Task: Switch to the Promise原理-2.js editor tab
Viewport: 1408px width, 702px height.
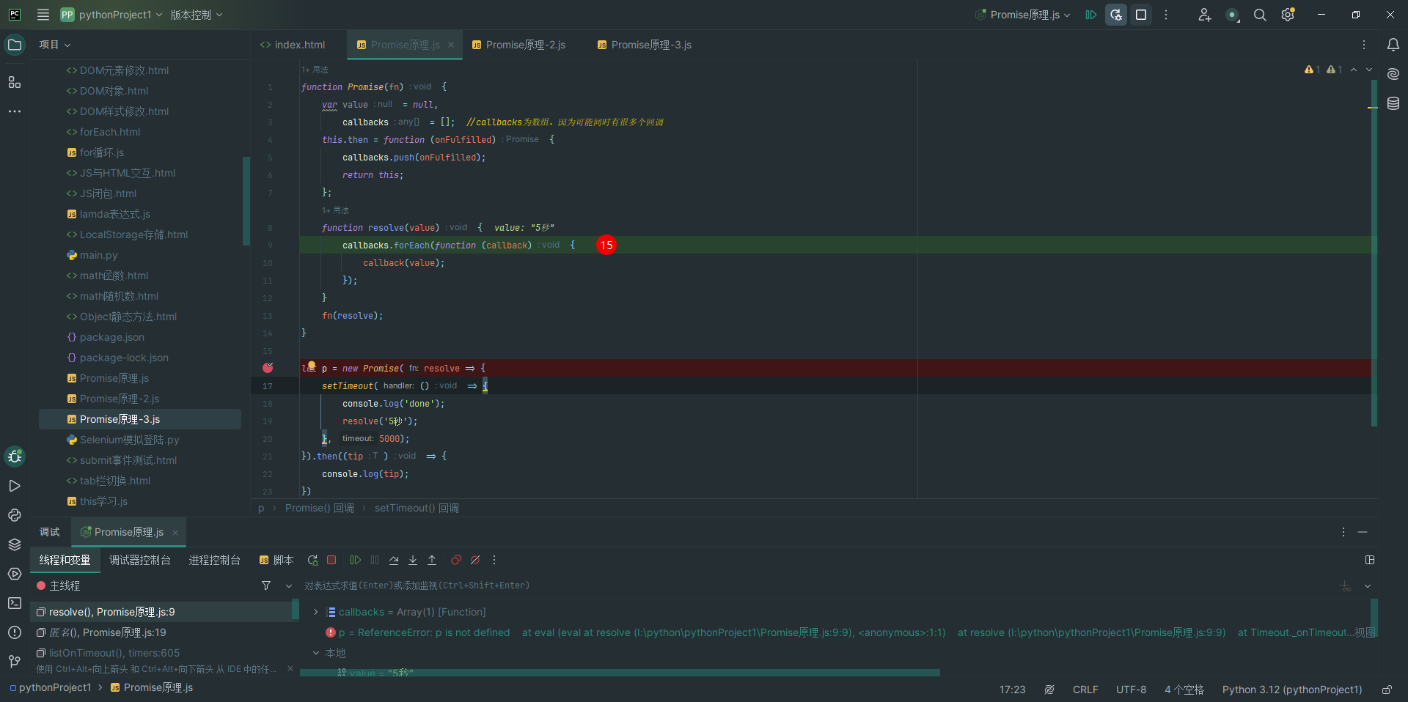Action: coord(518,45)
